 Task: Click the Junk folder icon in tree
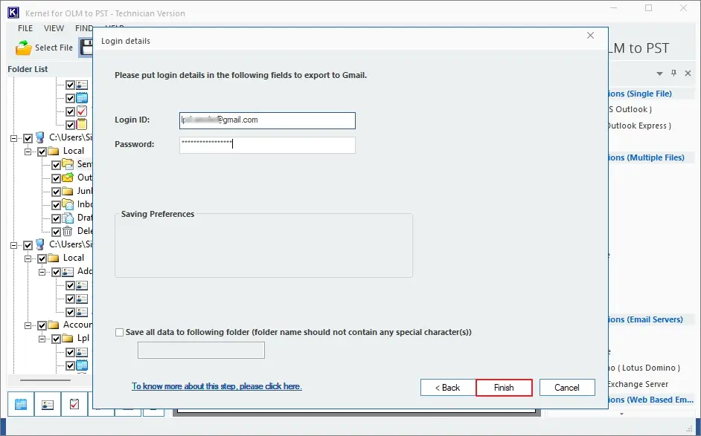tap(68, 191)
